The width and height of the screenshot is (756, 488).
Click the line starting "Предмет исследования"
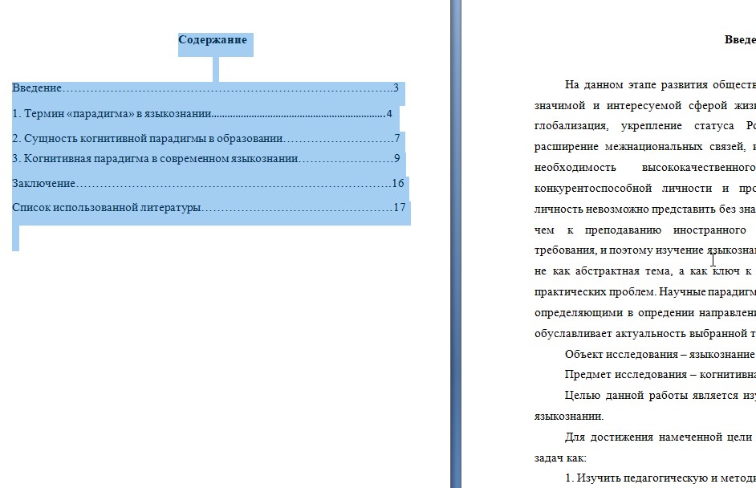tap(658, 375)
